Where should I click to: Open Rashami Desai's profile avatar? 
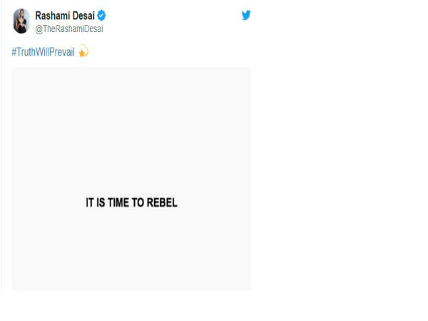point(21,21)
